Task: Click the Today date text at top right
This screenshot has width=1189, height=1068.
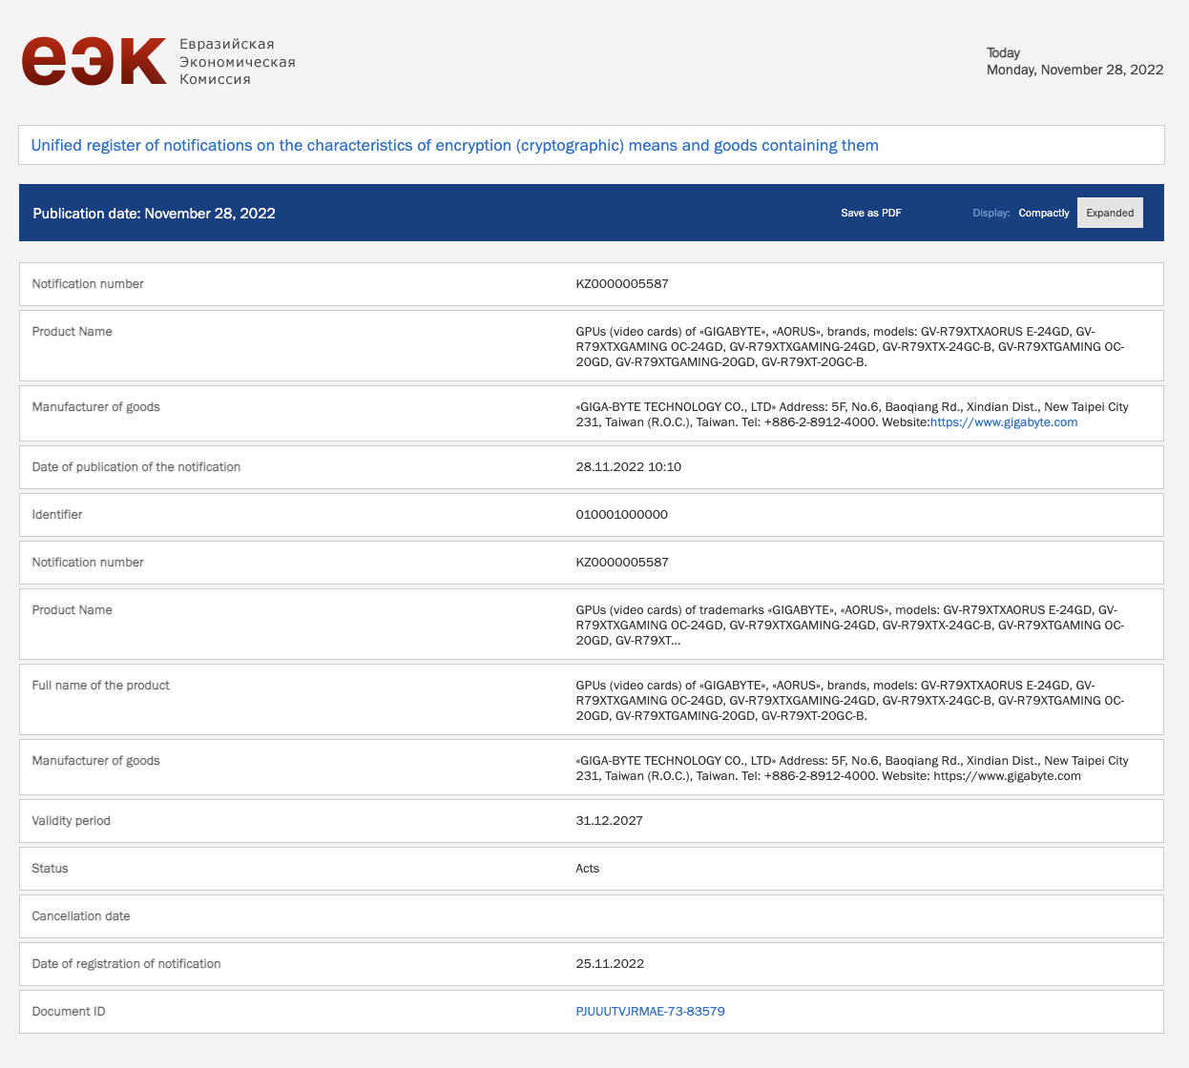Action: 1074,61
